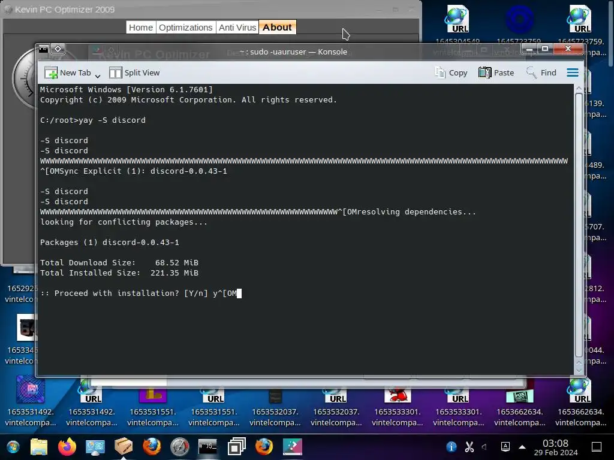Click the bottom-most scrollbar down arrow
The image size is (614, 460).
click(579, 371)
